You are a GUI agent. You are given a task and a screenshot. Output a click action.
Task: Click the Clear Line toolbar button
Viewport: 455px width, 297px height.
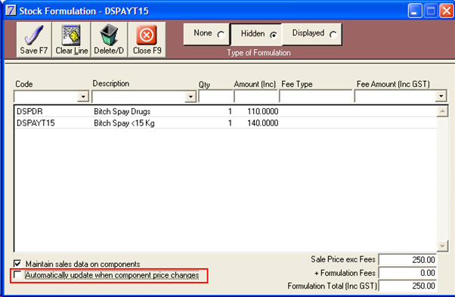pos(71,40)
